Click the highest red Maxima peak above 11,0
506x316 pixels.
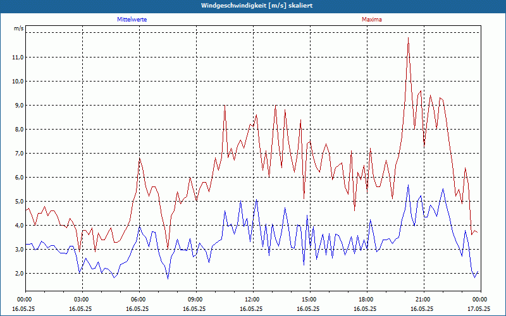point(408,38)
